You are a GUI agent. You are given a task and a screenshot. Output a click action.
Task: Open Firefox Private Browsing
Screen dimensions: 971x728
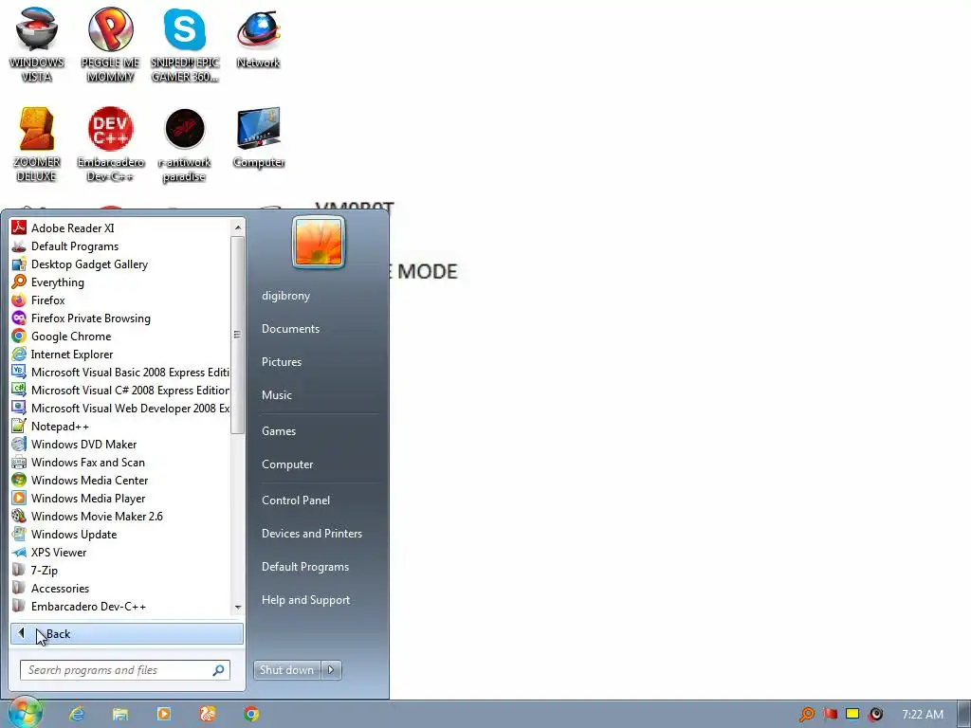[x=120, y=318]
